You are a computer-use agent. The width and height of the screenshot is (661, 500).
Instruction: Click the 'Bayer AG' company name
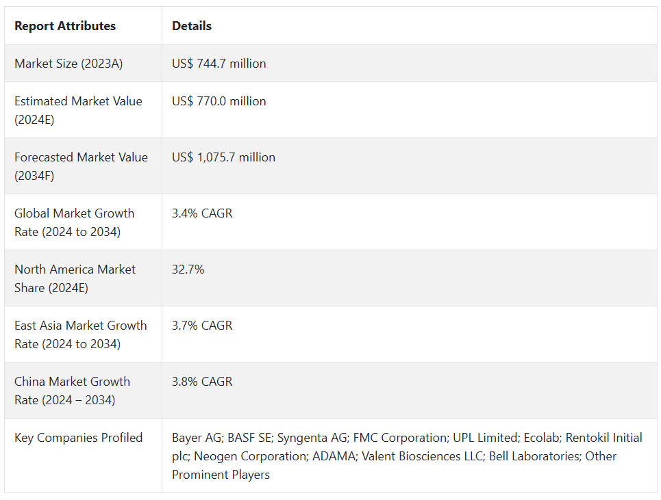(196, 438)
